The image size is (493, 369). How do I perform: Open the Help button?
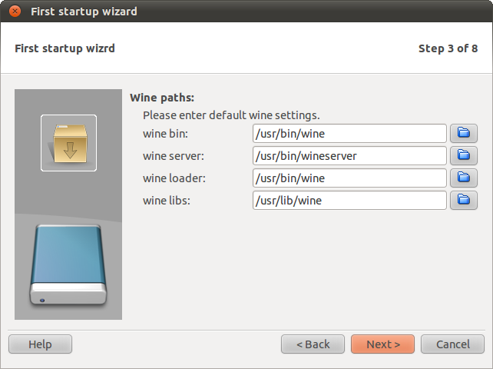click(x=40, y=344)
